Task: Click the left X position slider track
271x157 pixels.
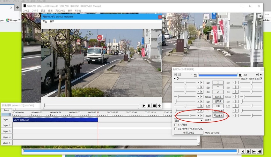Action: click(185, 82)
